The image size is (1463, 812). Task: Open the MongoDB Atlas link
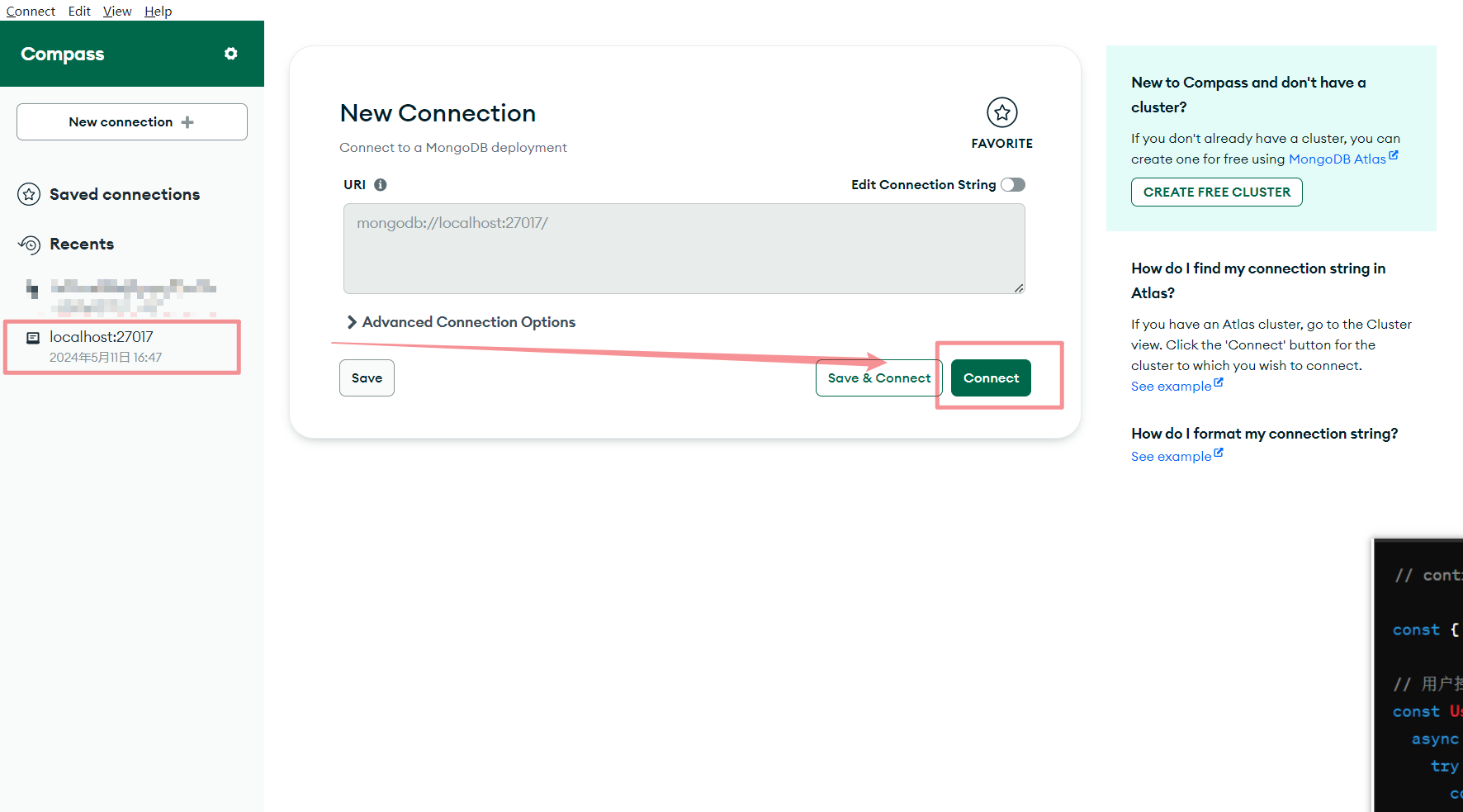[1337, 159]
